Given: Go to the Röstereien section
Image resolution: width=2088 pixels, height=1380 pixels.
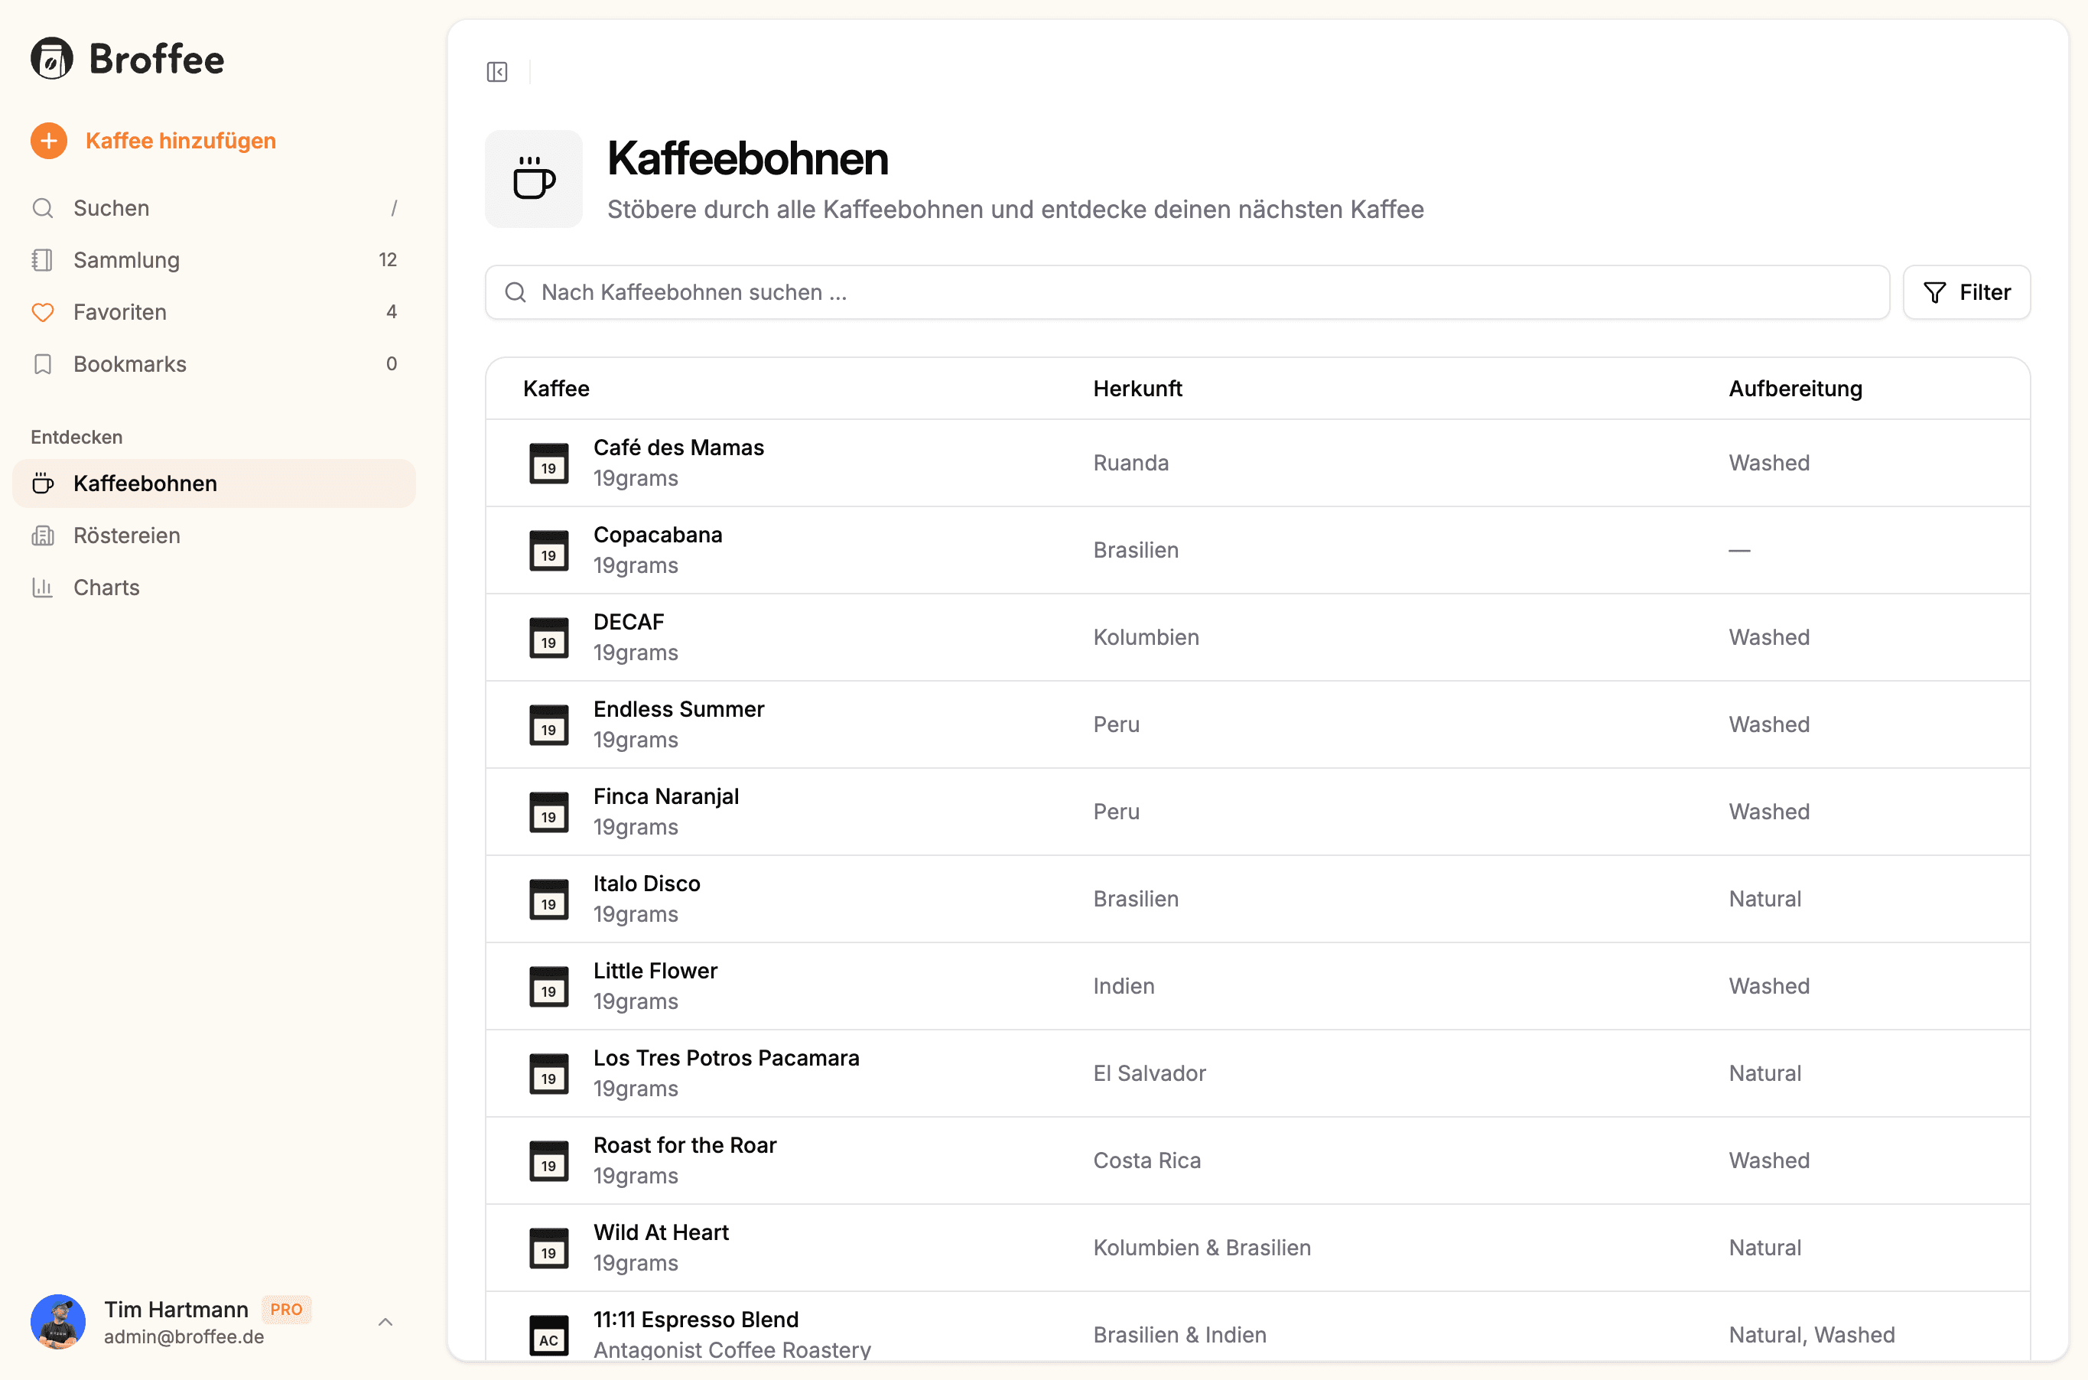Looking at the screenshot, I should click(214, 535).
